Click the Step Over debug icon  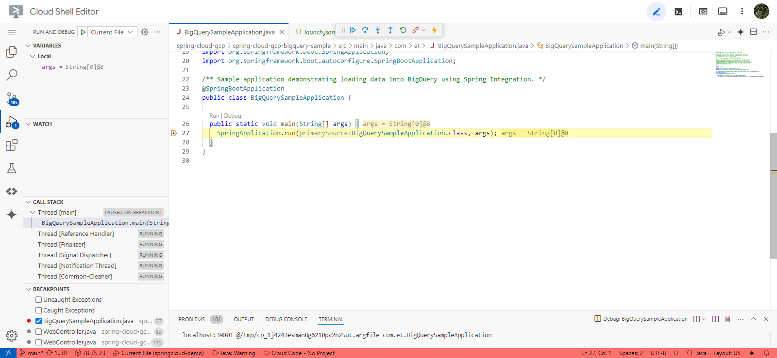coord(365,30)
